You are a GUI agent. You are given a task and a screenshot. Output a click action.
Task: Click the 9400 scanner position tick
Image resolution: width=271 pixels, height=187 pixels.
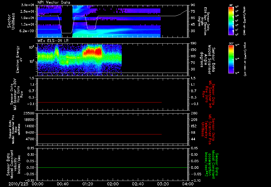(x=30, y=133)
